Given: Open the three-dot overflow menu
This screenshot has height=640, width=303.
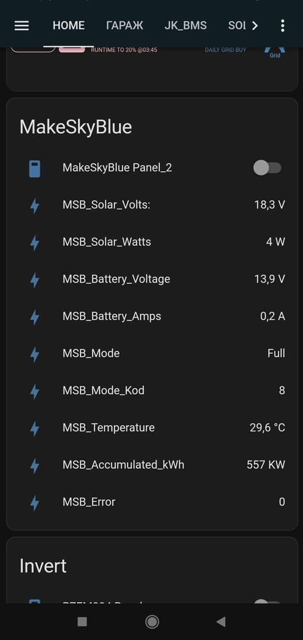Looking at the screenshot, I should (282, 25).
